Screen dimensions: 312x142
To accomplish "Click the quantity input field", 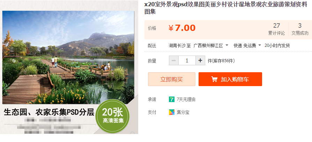I will (x=187, y=60).
